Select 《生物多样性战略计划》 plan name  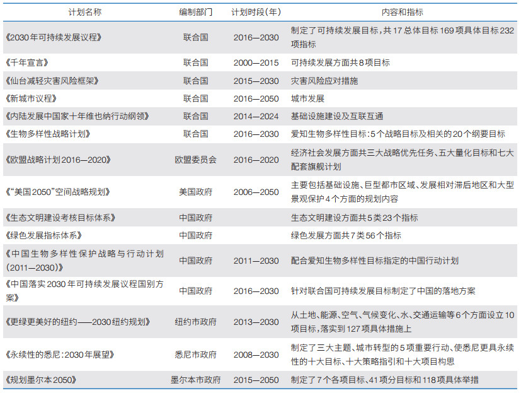(x=48, y=134)
